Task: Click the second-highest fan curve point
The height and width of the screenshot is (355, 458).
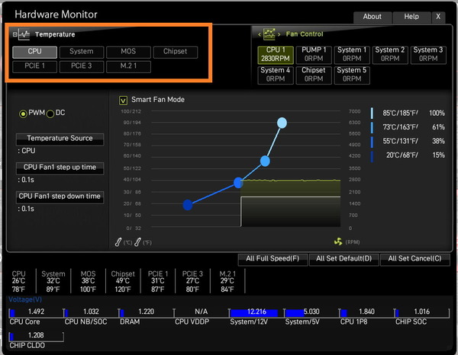Action: click(x=265, y=161)
